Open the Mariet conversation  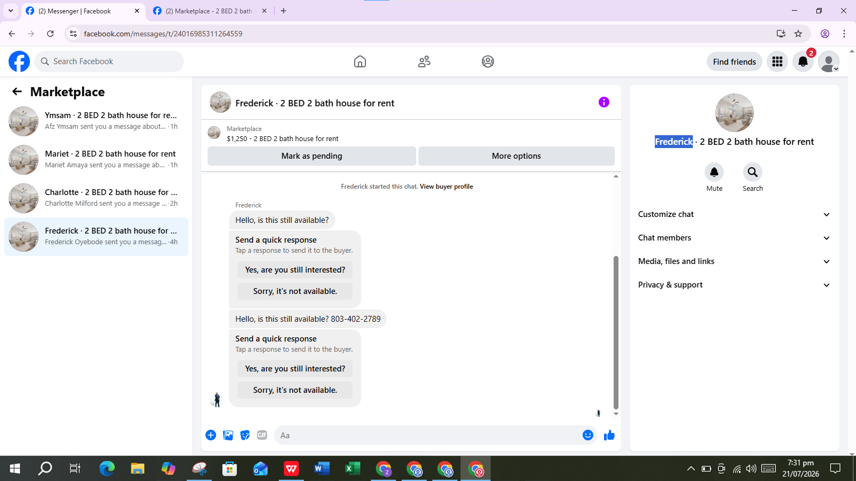click(x=96, y=160)
